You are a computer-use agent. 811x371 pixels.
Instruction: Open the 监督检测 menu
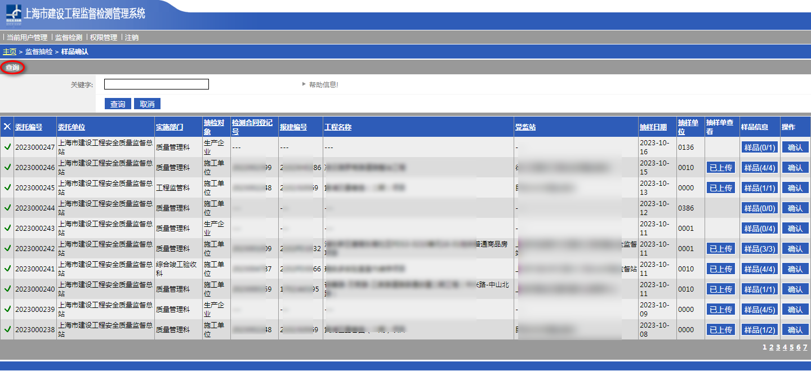tap(68, 38)
